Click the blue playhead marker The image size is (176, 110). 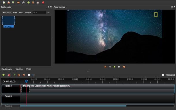(26, 81)
